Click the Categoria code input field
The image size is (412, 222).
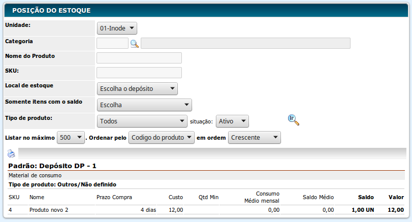pos(112,43)
